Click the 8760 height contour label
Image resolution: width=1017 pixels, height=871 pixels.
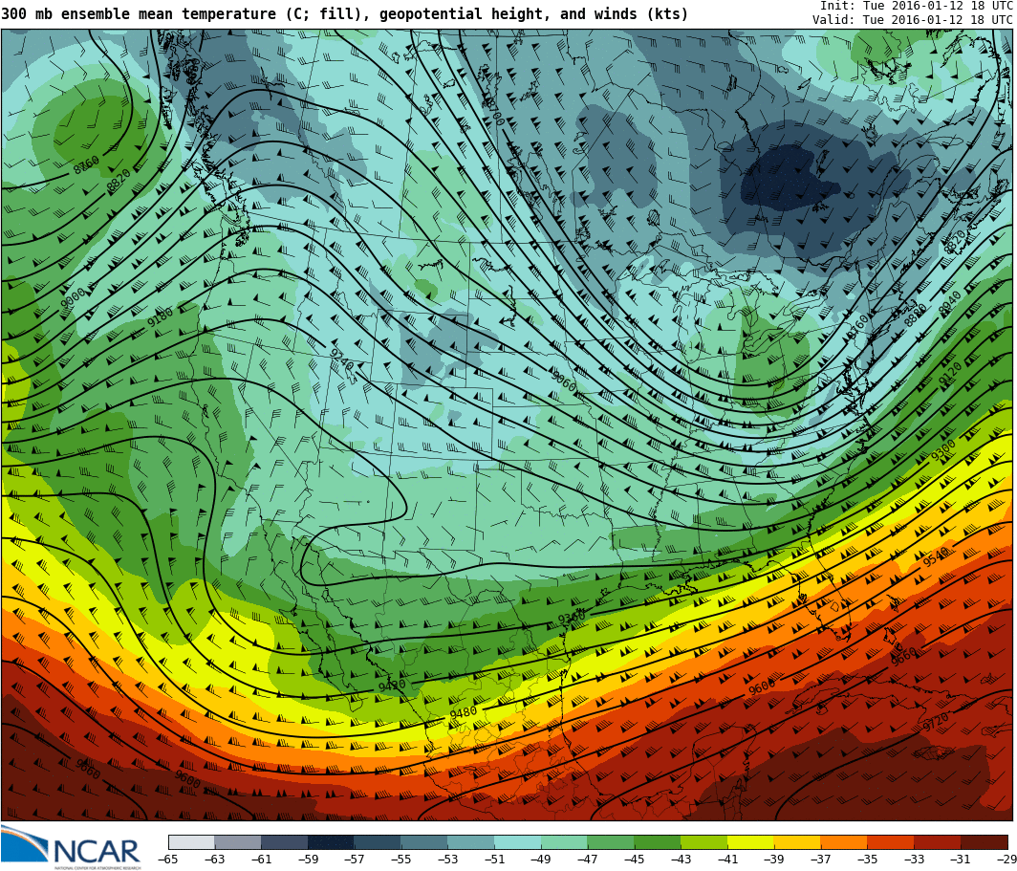pyautogui.click(x=86, y=164)
